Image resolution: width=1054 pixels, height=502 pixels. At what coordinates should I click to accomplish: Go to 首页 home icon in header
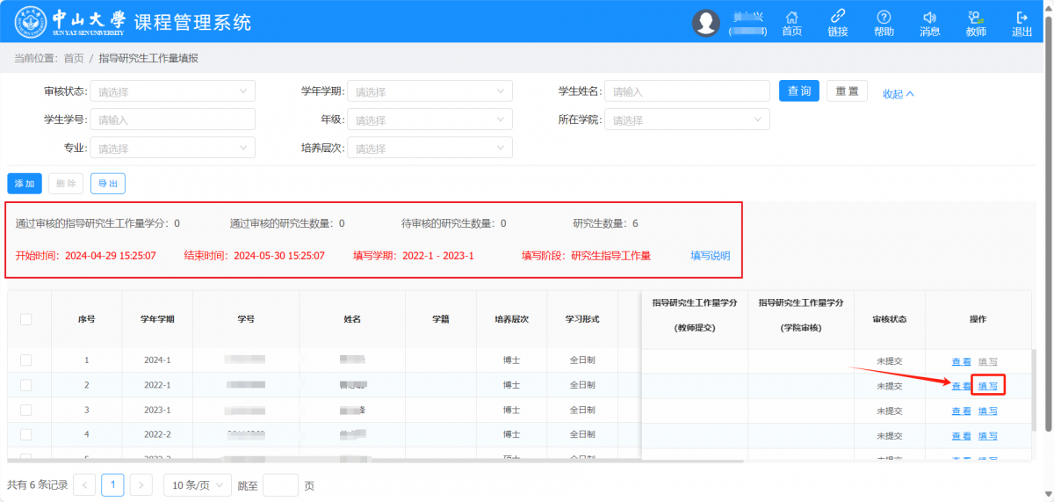tap(791, 18)
